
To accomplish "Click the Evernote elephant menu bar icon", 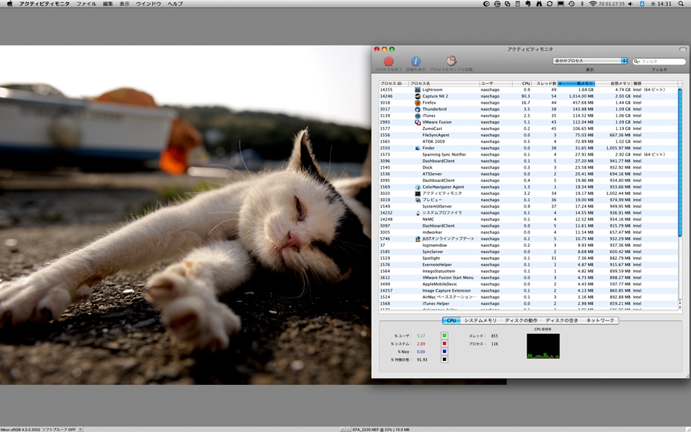I will 528,4.
